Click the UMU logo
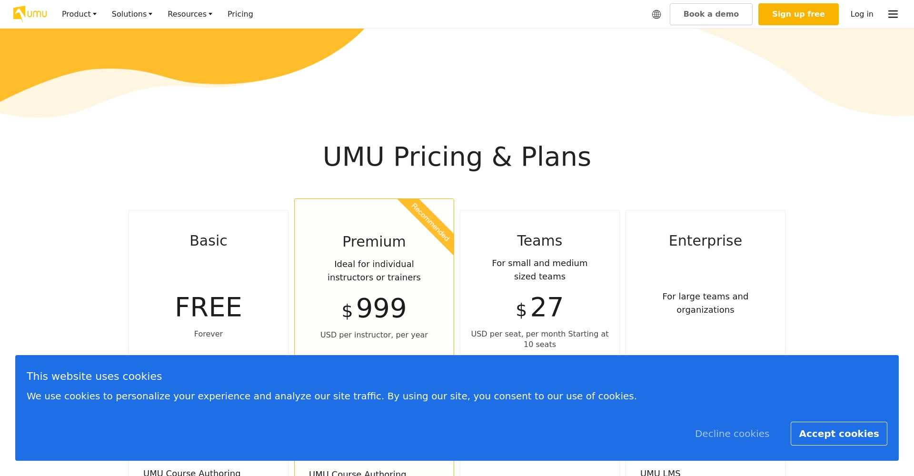 click(x=30, y=14)
